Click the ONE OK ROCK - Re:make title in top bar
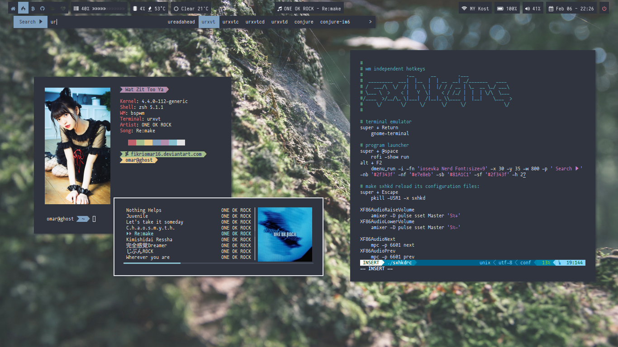618x347 pixels. click(313, 8)
